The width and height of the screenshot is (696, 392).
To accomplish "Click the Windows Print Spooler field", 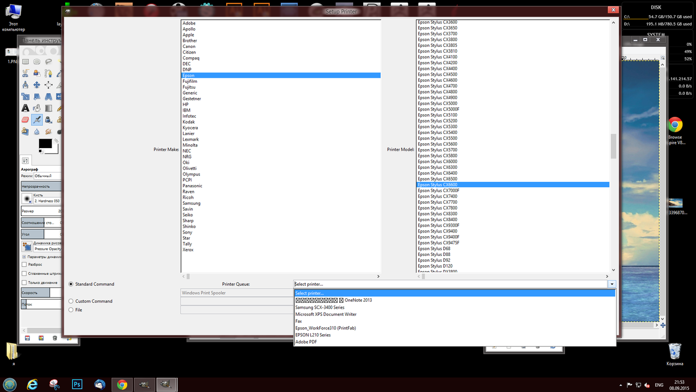I will [x=237, y=293].
